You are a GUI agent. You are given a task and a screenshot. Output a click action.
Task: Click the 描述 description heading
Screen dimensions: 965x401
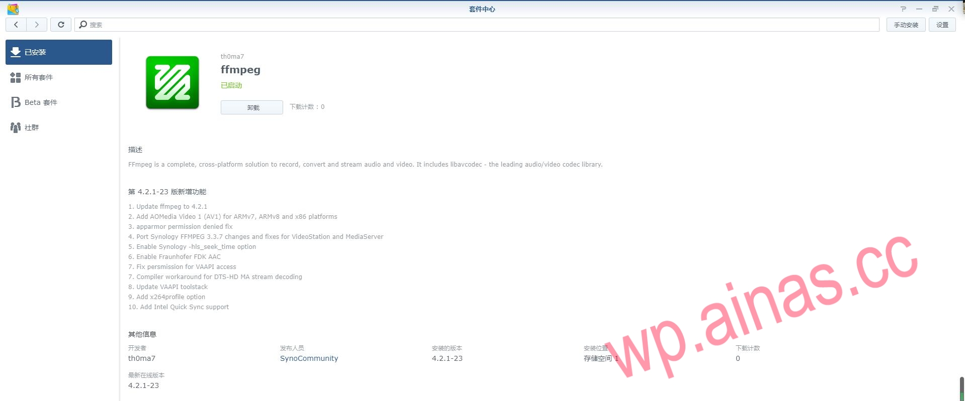(x=135, y=150)
